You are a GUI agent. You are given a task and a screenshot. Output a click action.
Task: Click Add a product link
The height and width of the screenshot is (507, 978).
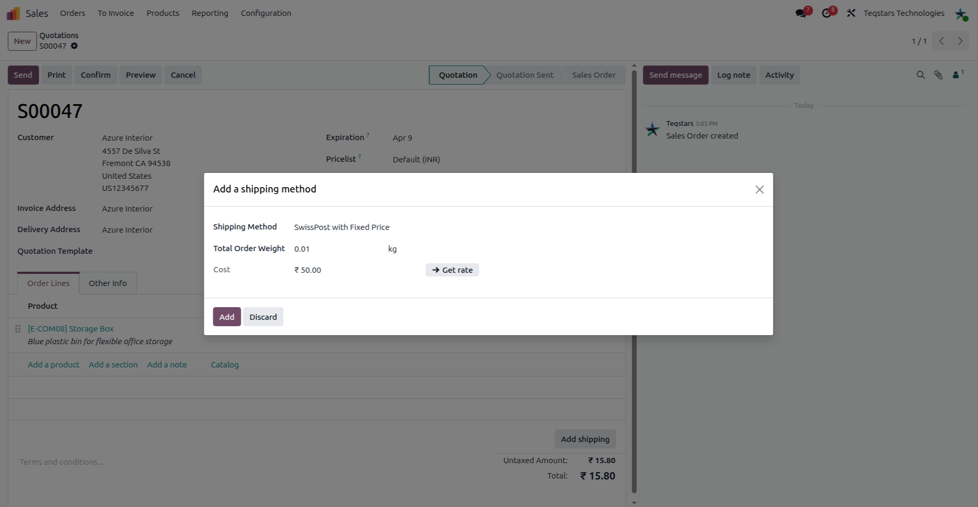[x=53, y=365]
